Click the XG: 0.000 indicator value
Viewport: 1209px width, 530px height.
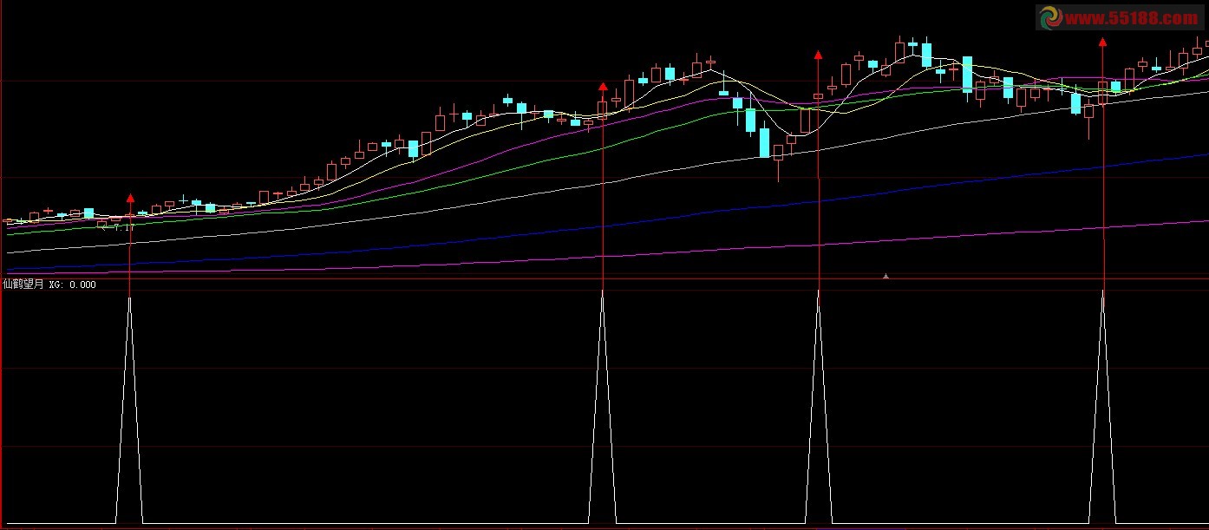click(x=73, y=285)
